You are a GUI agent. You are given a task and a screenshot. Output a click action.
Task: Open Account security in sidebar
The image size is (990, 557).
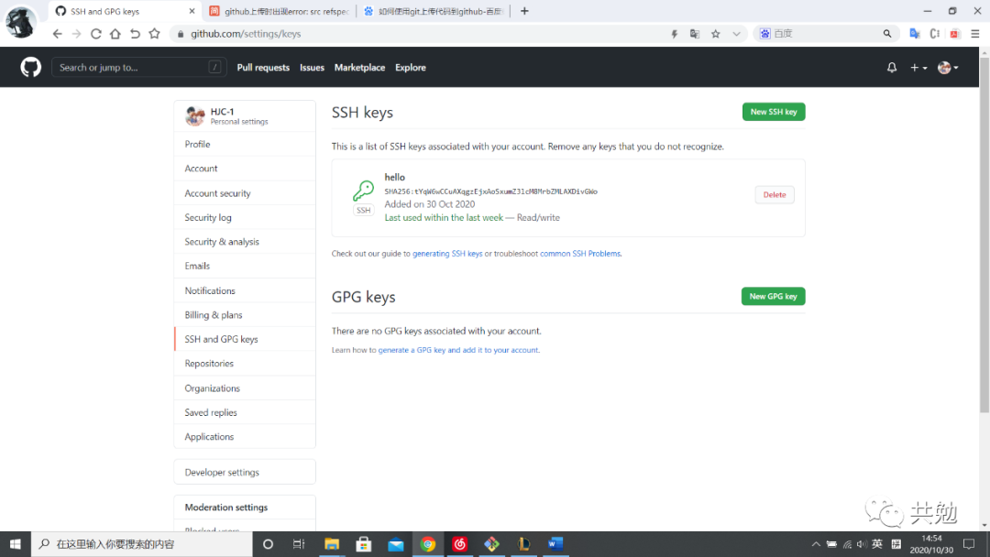245,193
